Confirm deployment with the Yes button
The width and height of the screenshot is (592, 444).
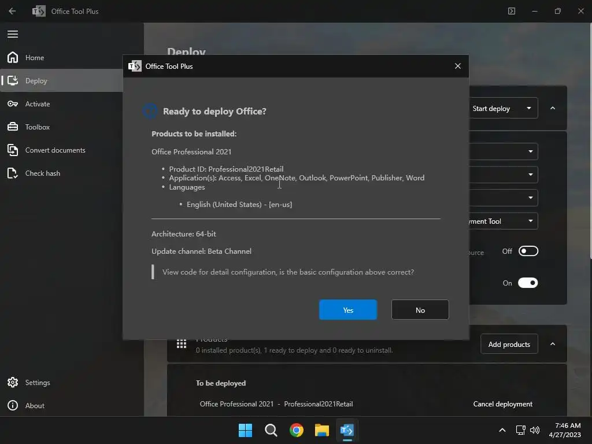click(x=347, y=310)
